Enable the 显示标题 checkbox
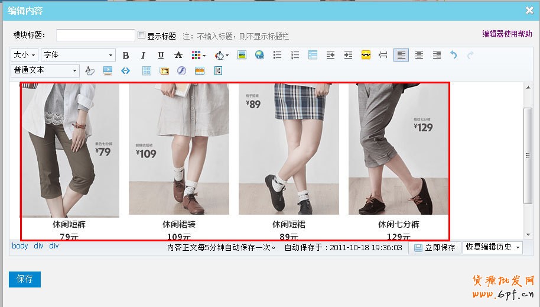540x307 pixels. point(141,35)
